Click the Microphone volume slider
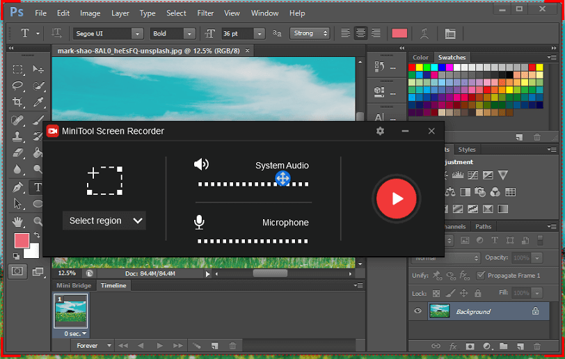 point(253,241)
